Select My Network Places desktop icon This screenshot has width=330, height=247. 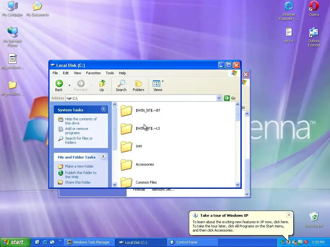pyautogui.click(x=13, y=37)
